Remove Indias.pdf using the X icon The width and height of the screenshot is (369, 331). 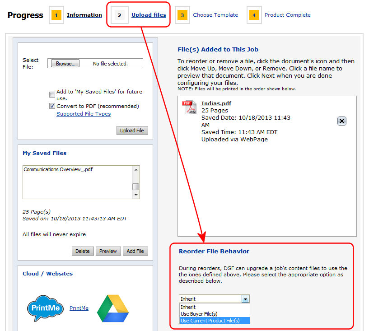342,121
